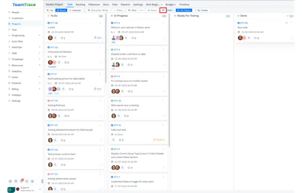
Task: Select the Customers sidebar item
Action: (17, 18)
